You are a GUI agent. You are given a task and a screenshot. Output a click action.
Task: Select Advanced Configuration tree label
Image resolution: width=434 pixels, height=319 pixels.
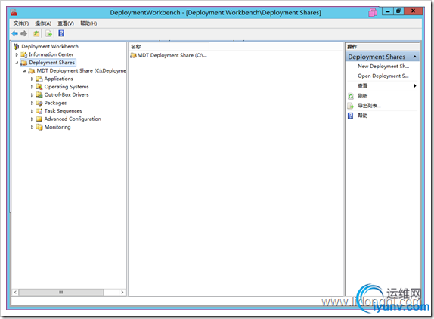[x=73, y=119]
